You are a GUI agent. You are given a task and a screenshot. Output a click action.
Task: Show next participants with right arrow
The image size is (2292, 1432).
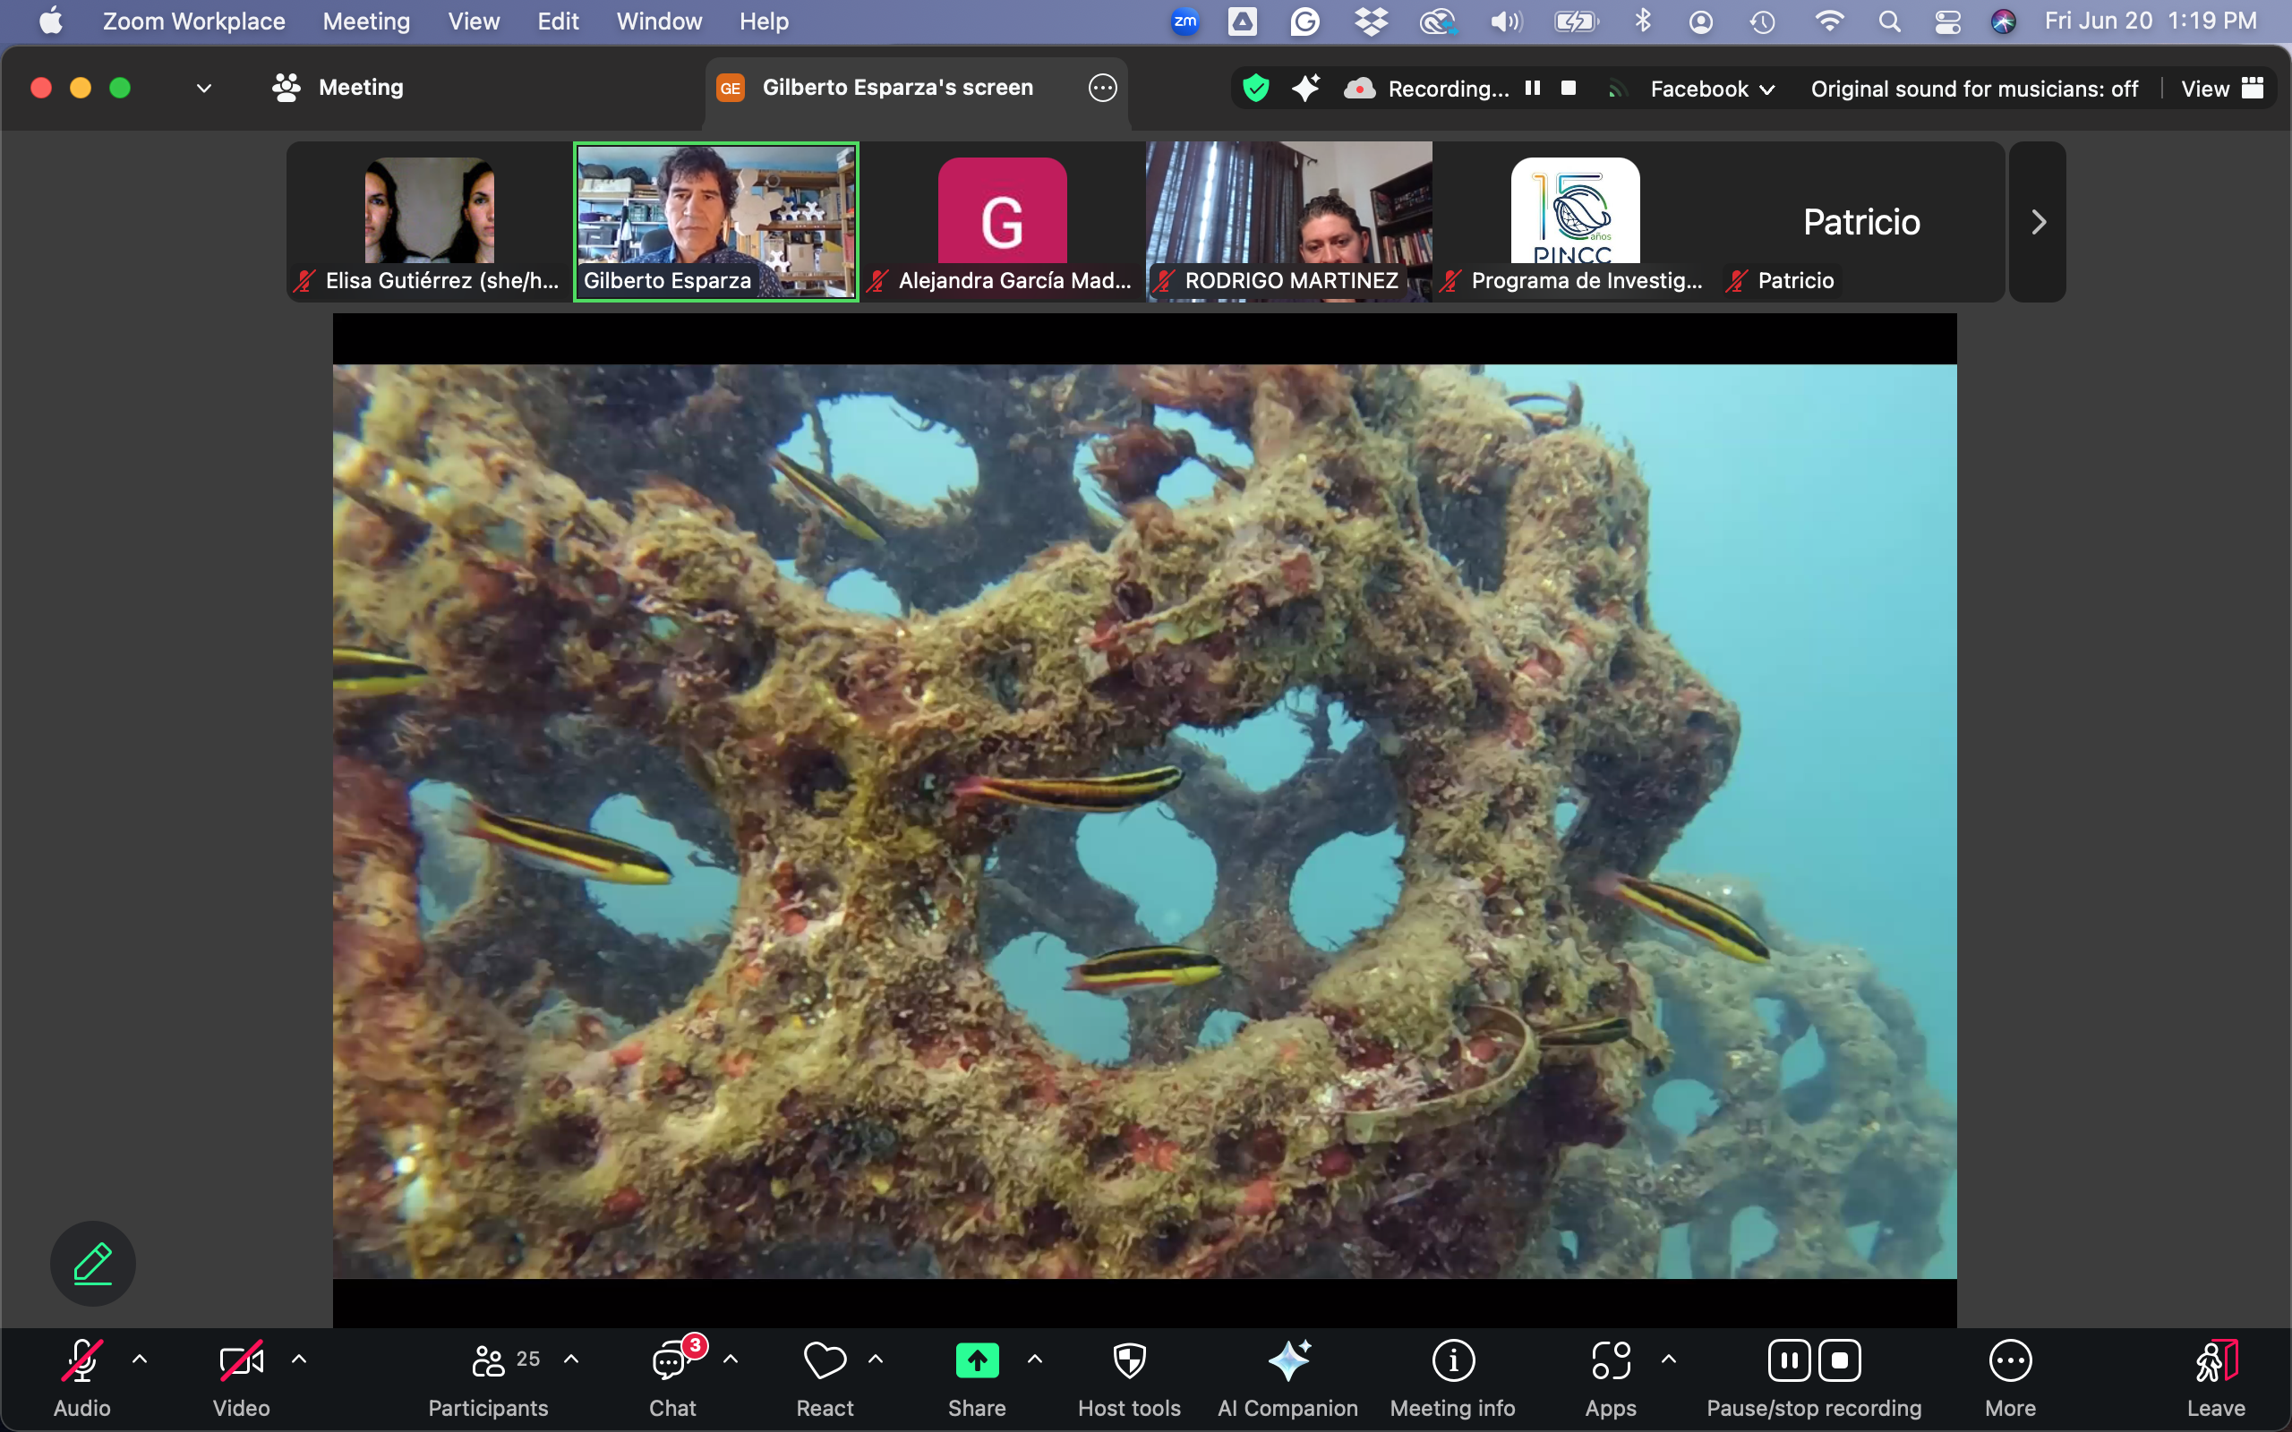tap(2037, 223)
